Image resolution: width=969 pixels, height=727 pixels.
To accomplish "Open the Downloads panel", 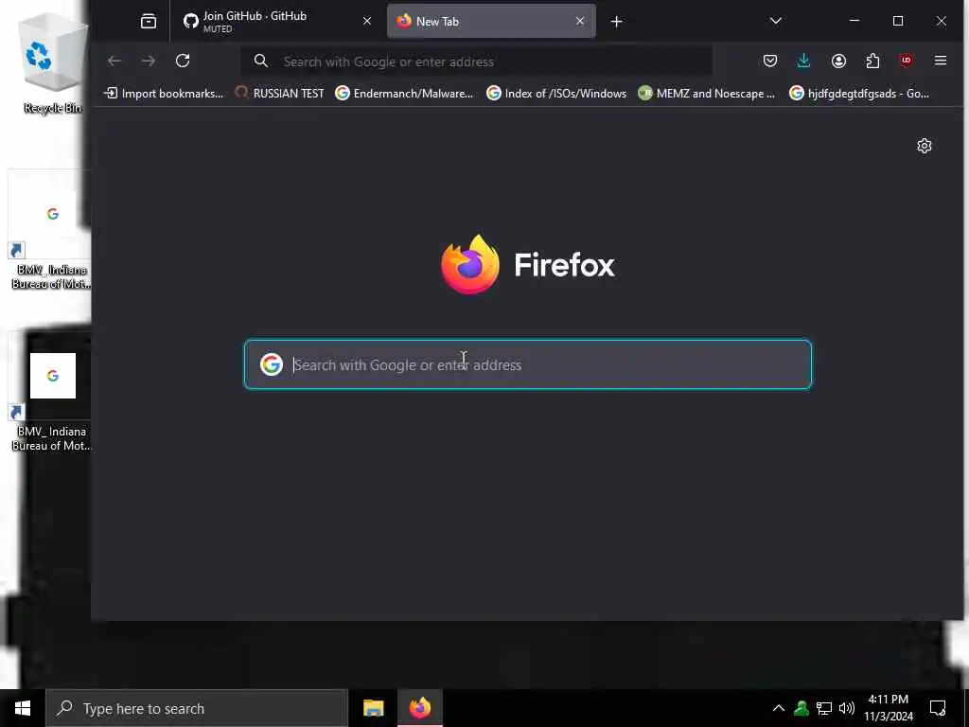I will click(x=803, y=61).
